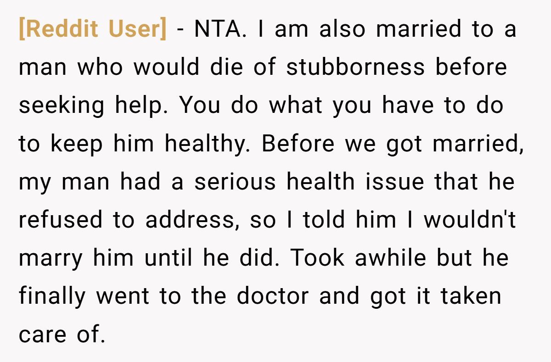The width and height of the screenshot is (551, 362).
Task: Click the word "marry" in the comment
Action: [x=51, y=258]
